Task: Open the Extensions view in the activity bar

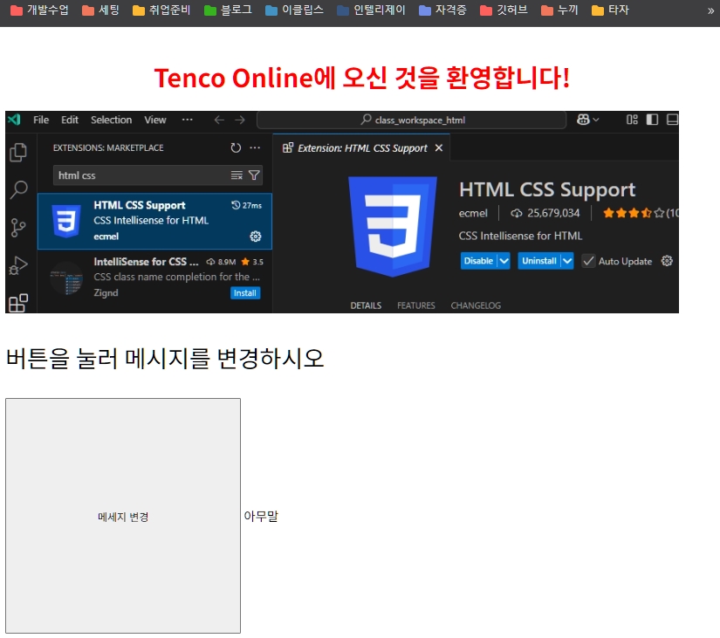Action: coord(18,303)
